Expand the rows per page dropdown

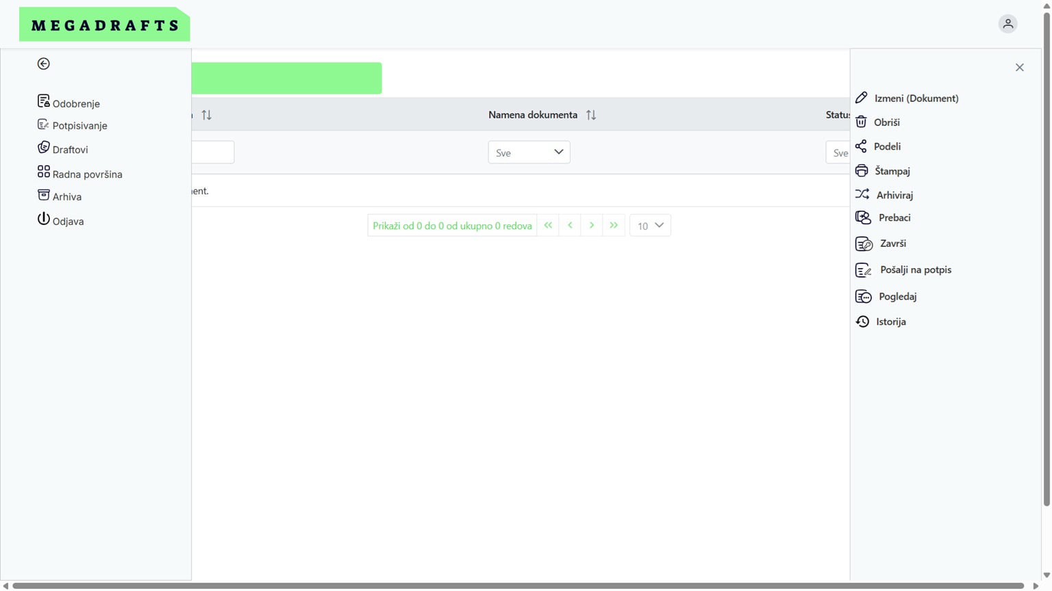(x=650, y=226)
